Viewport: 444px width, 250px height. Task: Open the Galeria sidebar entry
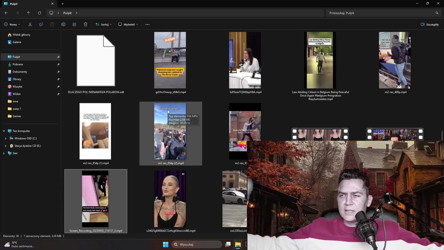coord(17,42)
